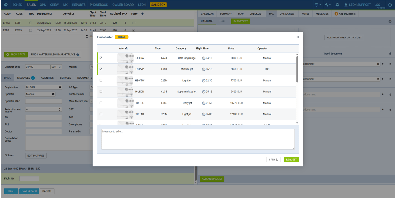Clear the Registration field with its clear icon
Viewport: 395px width, 198px height.
pyautogui.click(x=59, y=87)
